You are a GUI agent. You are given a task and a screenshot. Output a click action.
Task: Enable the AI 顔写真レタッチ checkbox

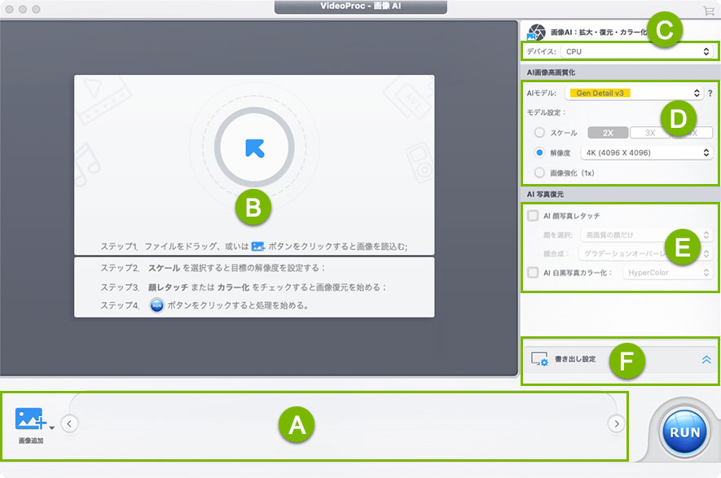point(533,216)
